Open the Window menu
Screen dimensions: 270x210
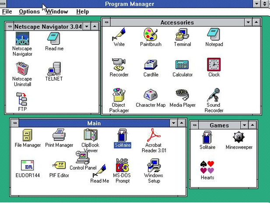pyautogui.click(x=57, y=12)
